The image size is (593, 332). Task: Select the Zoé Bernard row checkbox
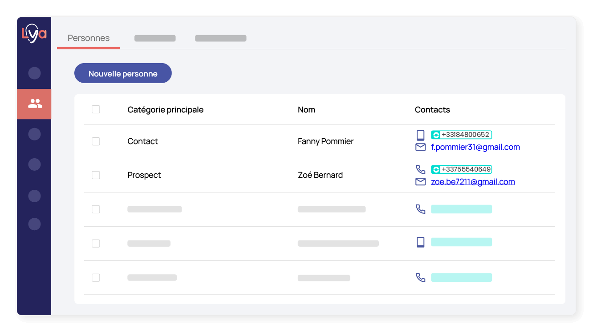96,175
